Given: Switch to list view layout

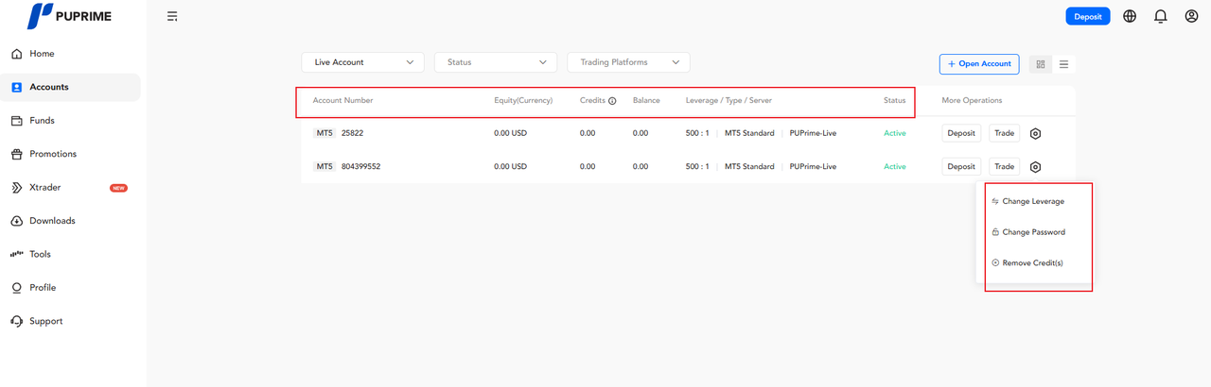Looking at the screenshot, I should click(1064, 64).
